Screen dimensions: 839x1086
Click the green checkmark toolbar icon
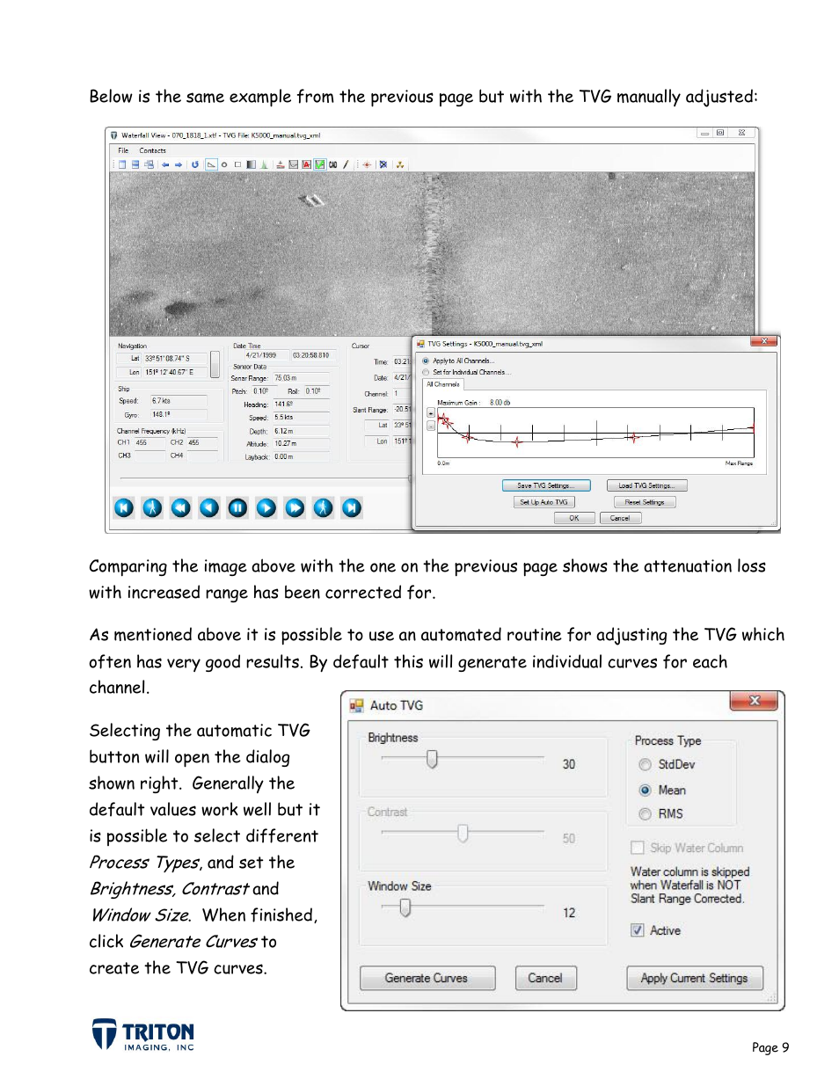320,164
